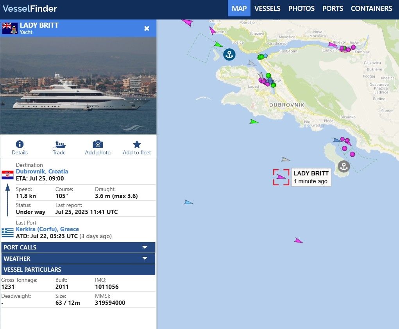Open the Kerkira (Corfu), Greece port link

click(47, 229)
